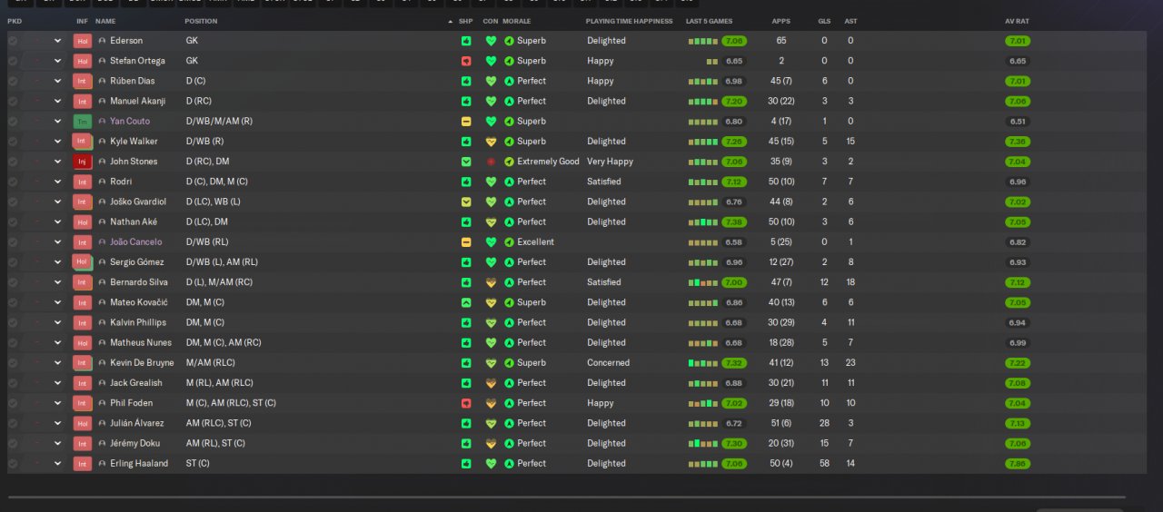Tick the picked circle for Kyle Walker
Viewport: 1163px width, 512px height.
13,142
